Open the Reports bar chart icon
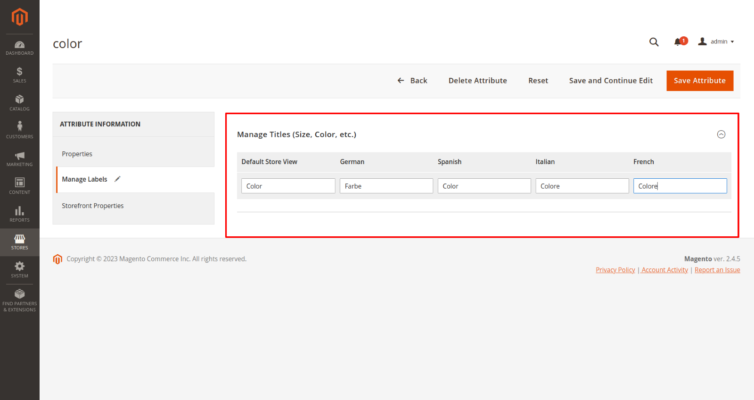Screen dimensions: 754x400 tap(19, 214)
